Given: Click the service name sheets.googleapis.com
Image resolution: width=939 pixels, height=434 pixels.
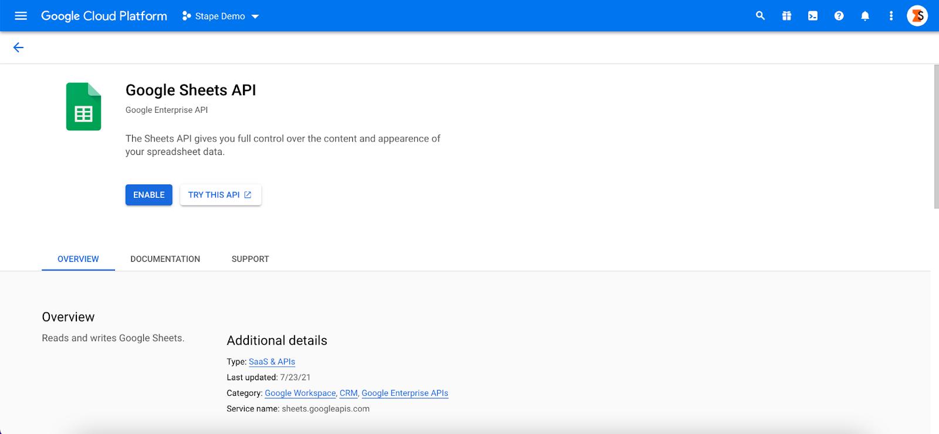Looking at the screenshot, I should pyautogui.click(x=326, y=409).
